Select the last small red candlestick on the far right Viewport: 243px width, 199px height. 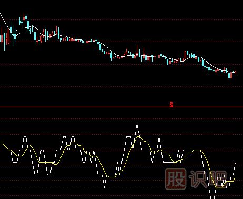(x=236, y=72)
